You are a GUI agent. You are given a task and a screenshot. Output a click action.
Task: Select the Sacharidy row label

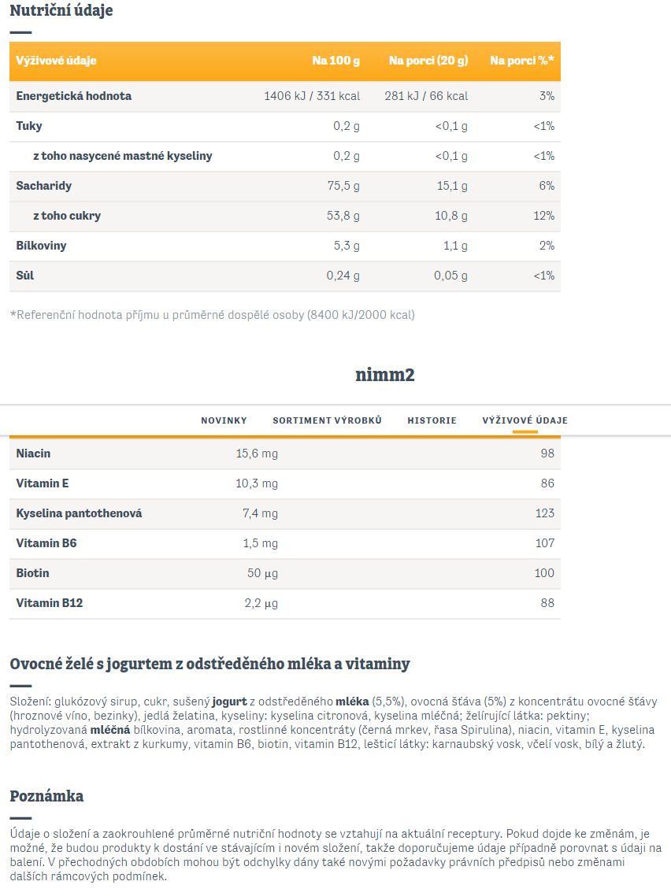(x=44, y=186)
